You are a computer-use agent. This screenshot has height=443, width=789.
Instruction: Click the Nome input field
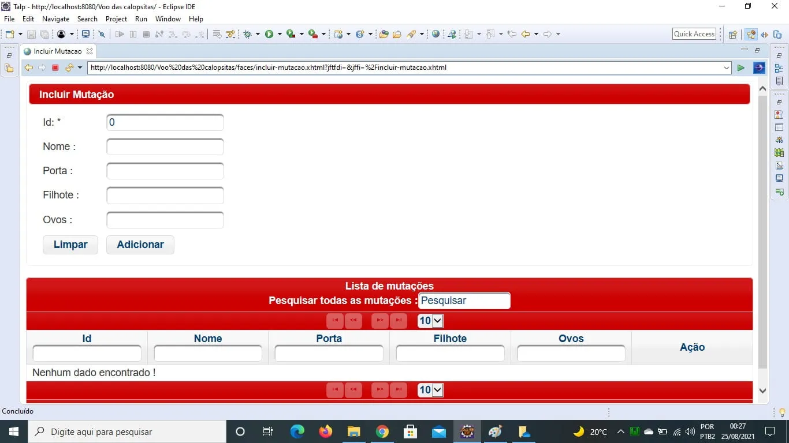(165, 147)
